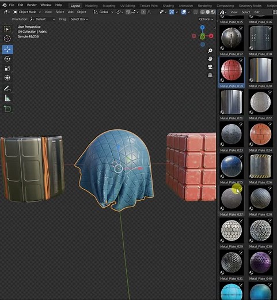Select the Metal_Plate_019 red sphere asset
The height and width of the screenshot is (300, 277).
pyautogui.click(x=232, y=70)
